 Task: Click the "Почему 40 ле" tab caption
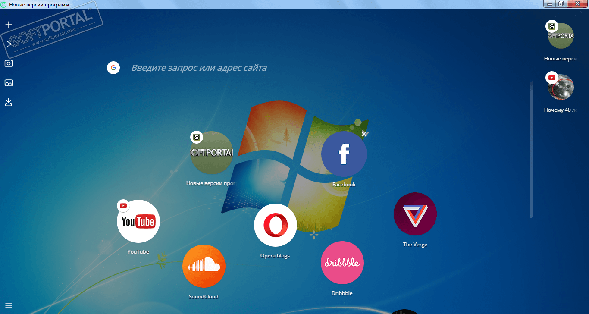[561, 110]
